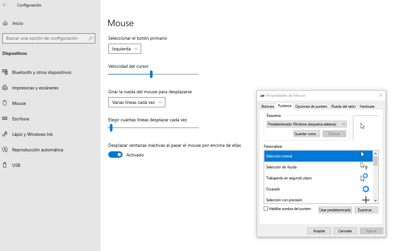Screen dimensions: 416x251
Task: Click the líneas desplazar cada vez slider handle
Action: click(x=111, y=128)
